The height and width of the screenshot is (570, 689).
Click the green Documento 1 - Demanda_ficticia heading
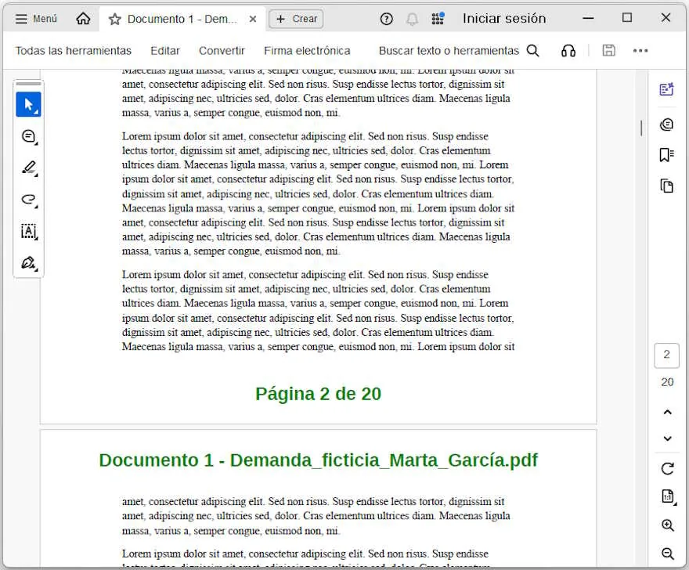[318, 460]
